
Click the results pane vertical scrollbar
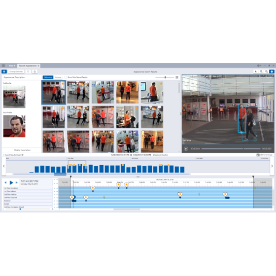point(179,88)
